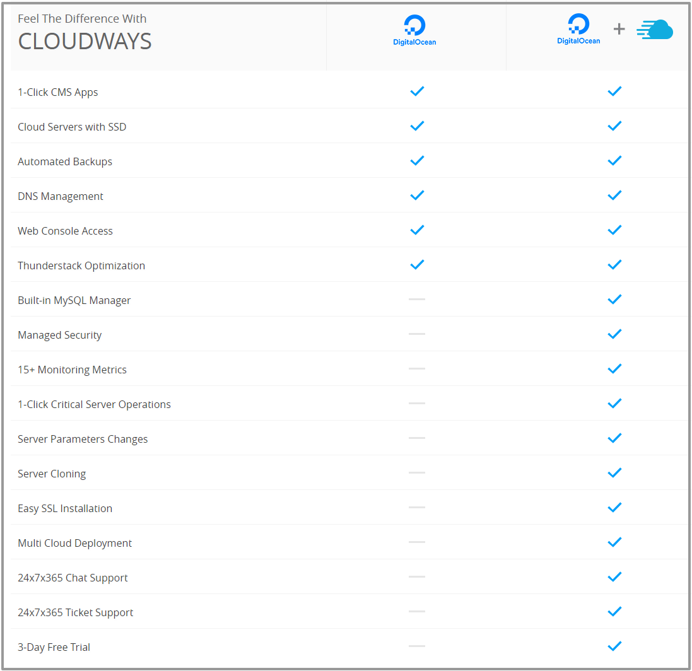The width and height of the screenshot is (692, 671).
Task: Click the DigitalOcean logo in the middle column header
Action: [414, 30]
